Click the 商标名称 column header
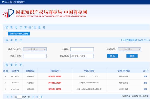 (55, 71)
